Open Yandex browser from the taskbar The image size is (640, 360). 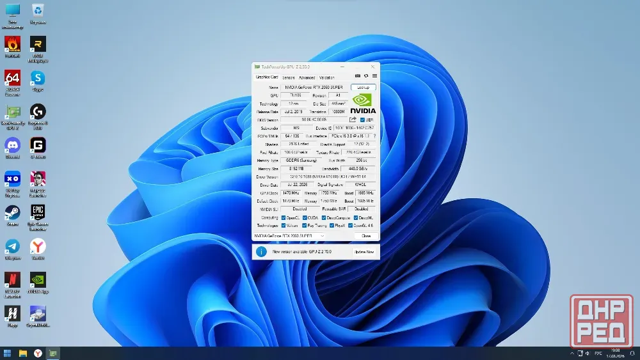coord(38,353)
